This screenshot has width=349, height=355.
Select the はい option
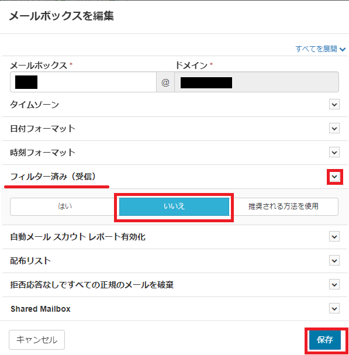coord(65,206)
